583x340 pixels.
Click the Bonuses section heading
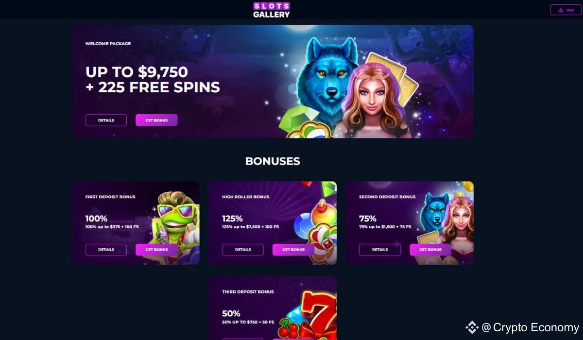[x=273, y=161]
